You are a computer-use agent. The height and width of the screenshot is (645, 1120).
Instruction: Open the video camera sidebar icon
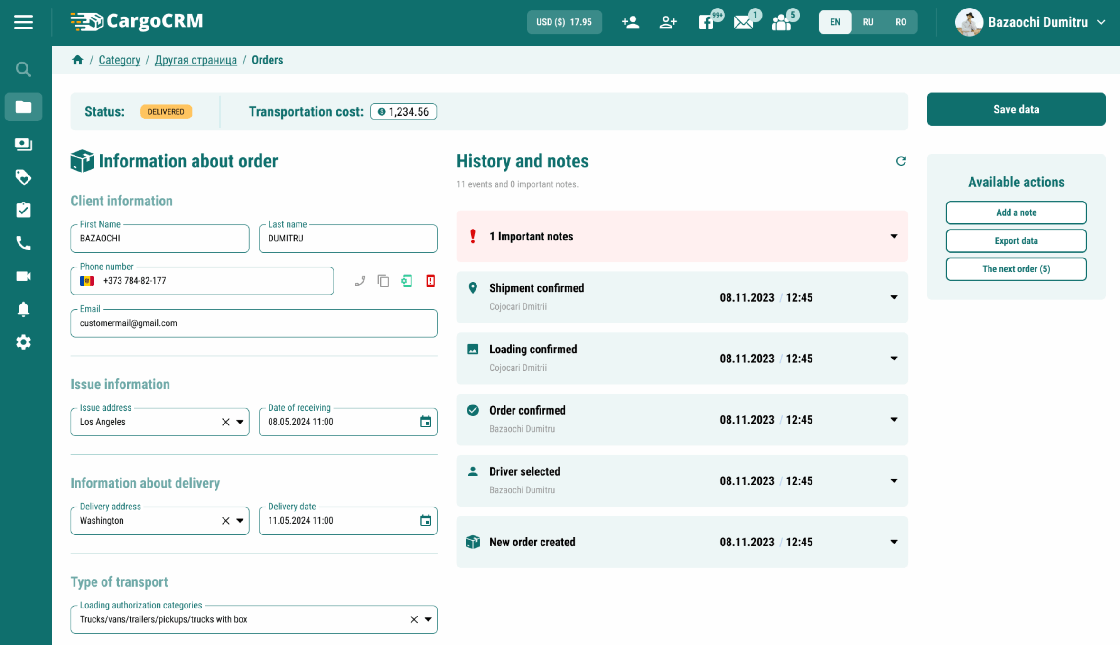point(23,276)
